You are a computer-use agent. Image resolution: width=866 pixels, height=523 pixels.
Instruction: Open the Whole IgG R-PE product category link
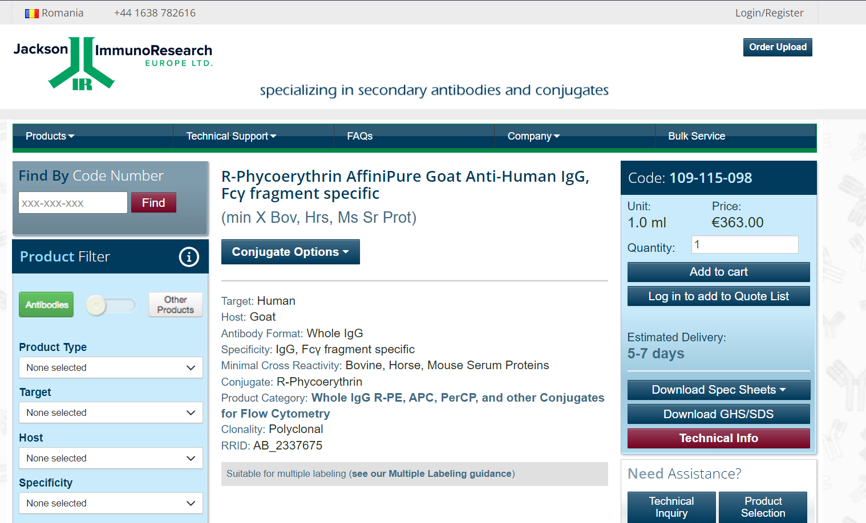click(412, 406)
